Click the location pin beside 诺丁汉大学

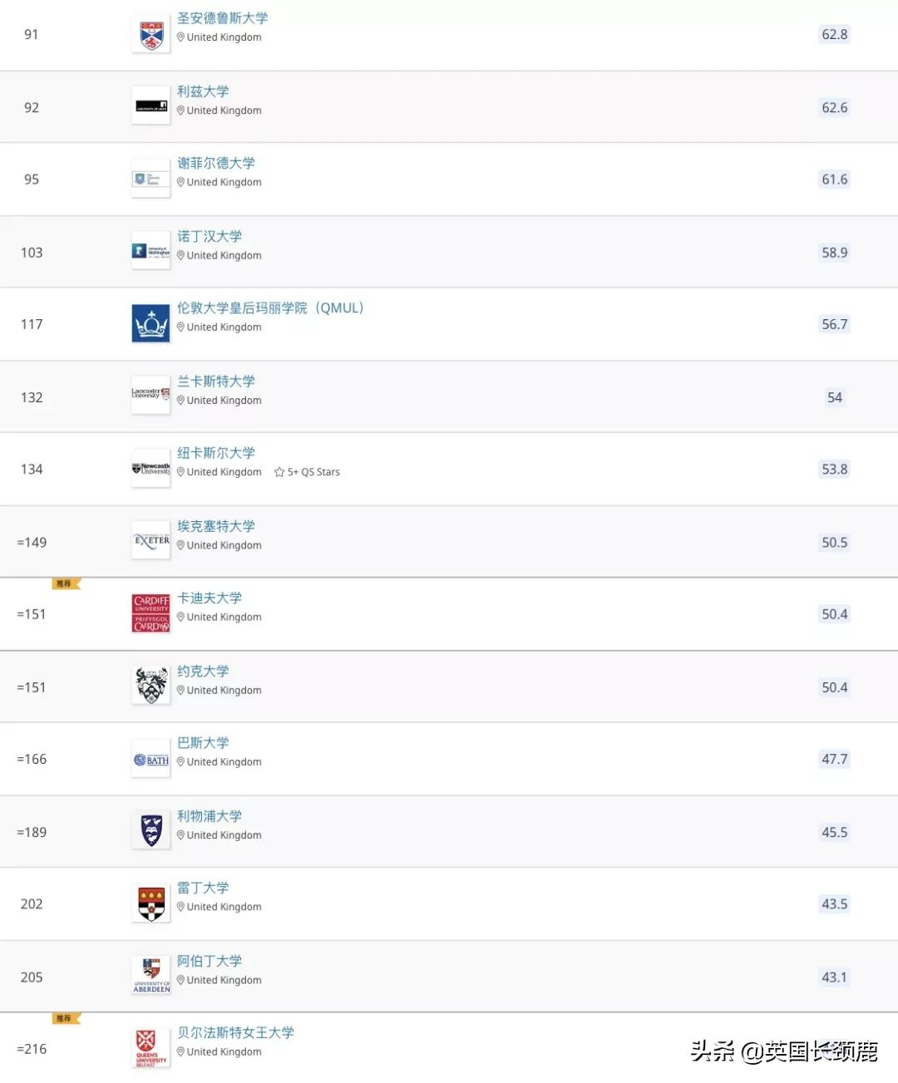180,255
